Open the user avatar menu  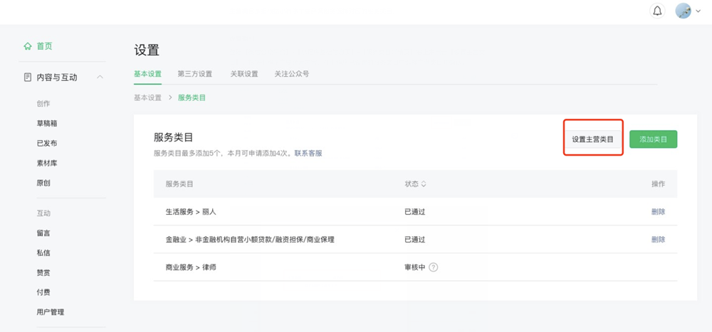click(x=683, y=11)
